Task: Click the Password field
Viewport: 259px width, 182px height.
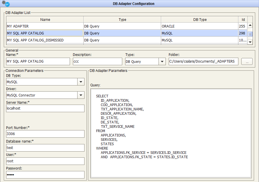Action: pyautogui.click(x=45, y=175)
